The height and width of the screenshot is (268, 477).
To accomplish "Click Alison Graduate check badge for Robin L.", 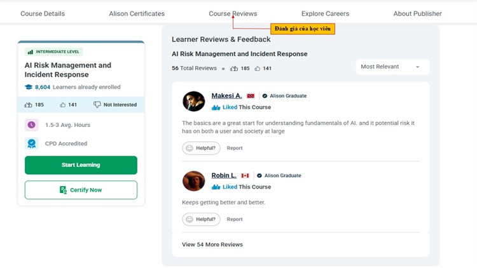I will (259, 175).
